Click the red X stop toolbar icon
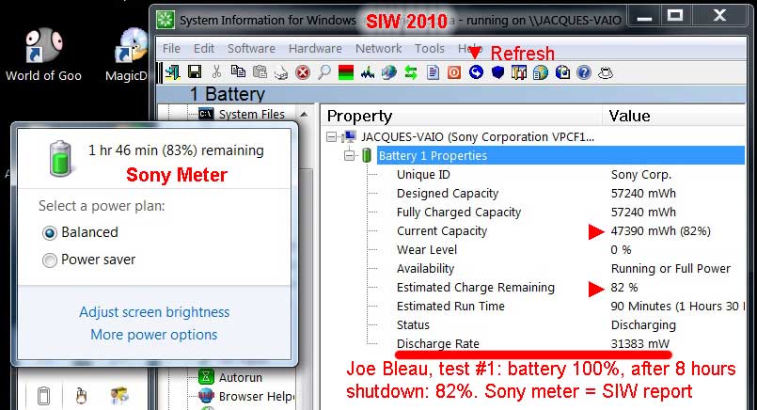 click(303, 73)
